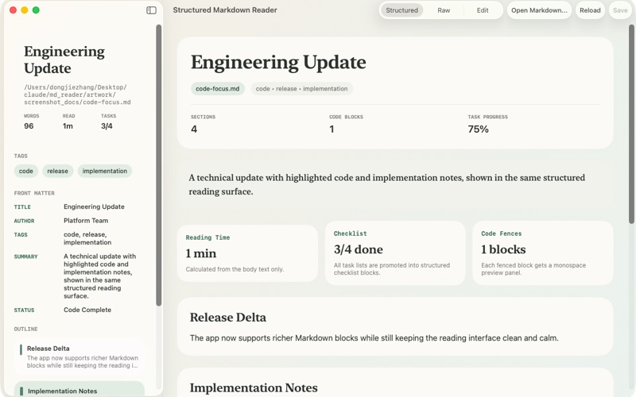The width and height of the screenshot is (636, 397).
Task: Toggle the sidebar panel icon
Action: pos(151,10)
